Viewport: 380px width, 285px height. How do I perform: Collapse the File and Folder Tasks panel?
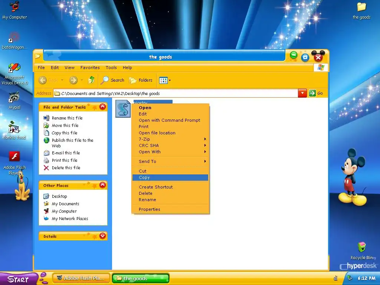pyautogui.click(x=102, y=107)
